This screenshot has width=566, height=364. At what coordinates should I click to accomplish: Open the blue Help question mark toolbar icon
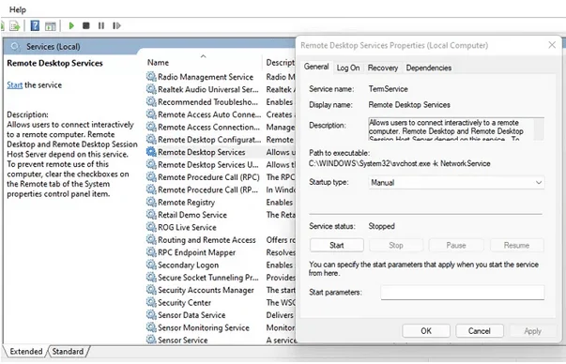point(35,25)
